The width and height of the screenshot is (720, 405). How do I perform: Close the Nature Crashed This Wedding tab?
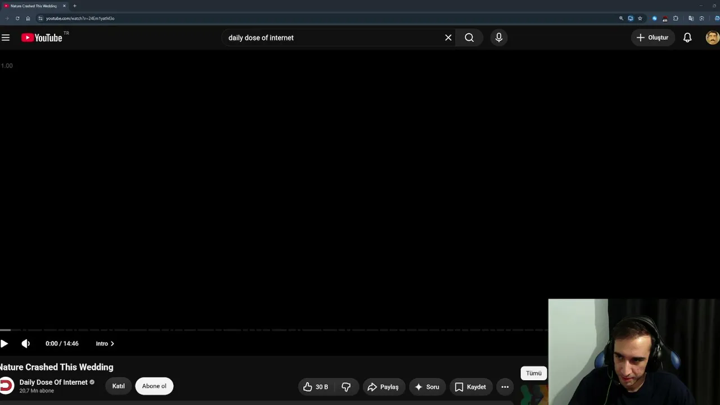click(64, 6)
